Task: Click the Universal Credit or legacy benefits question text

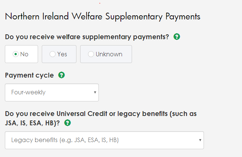Action: point(101,118)
